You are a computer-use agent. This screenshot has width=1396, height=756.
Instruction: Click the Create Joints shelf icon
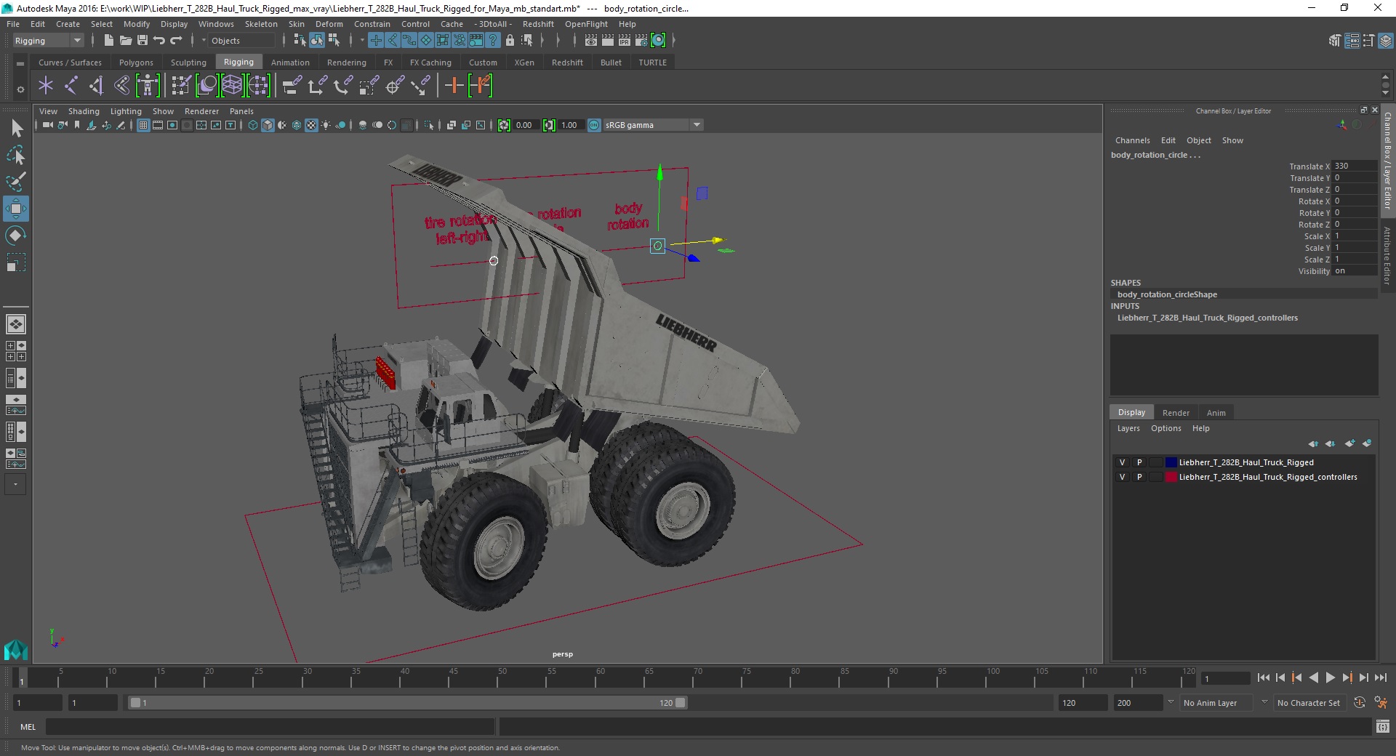pyautogui.click(x=71, y=86)
